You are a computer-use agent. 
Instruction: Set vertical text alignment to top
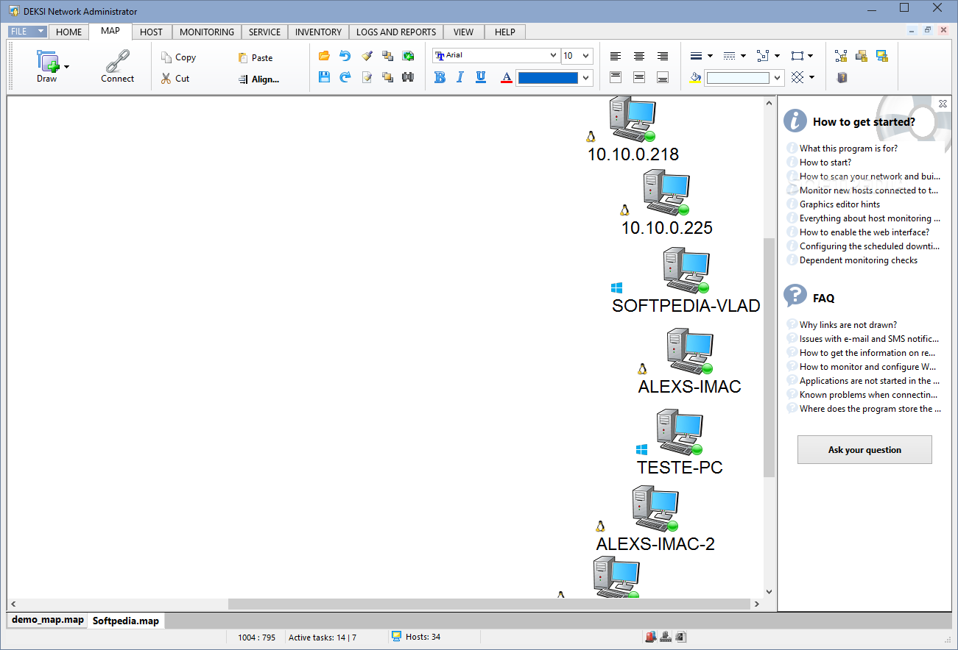click(x=616, y=77)
